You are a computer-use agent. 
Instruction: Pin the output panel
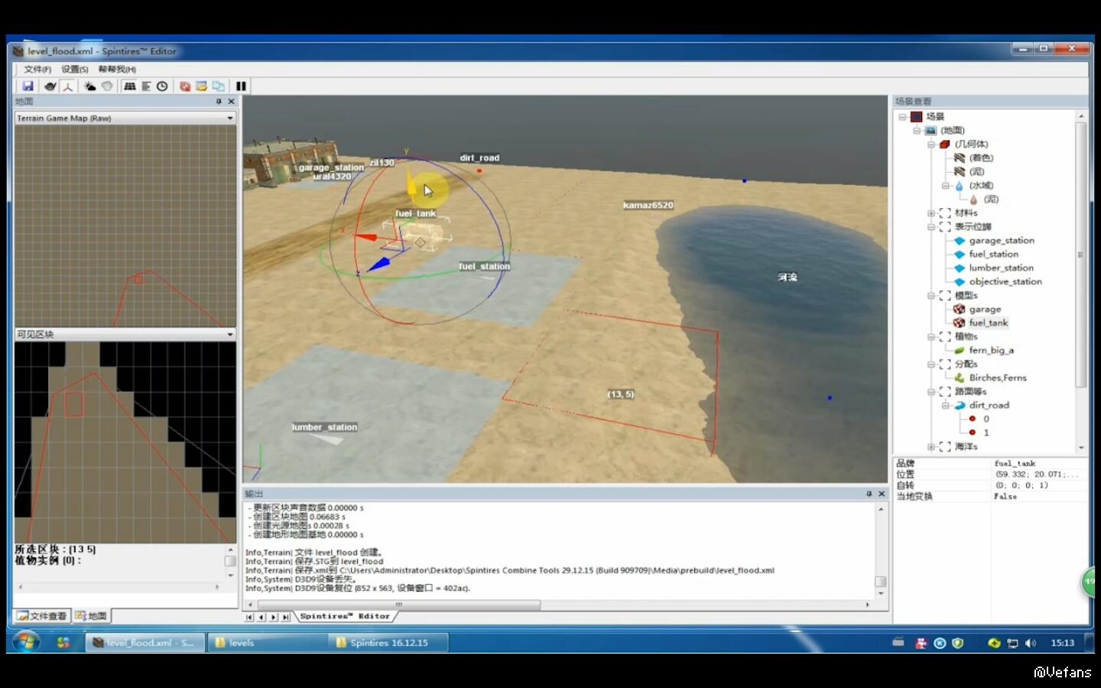tap(869, 494)
